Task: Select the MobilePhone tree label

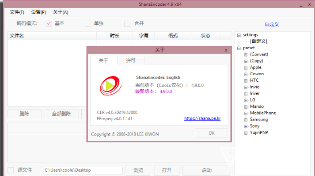Action: 263,113
